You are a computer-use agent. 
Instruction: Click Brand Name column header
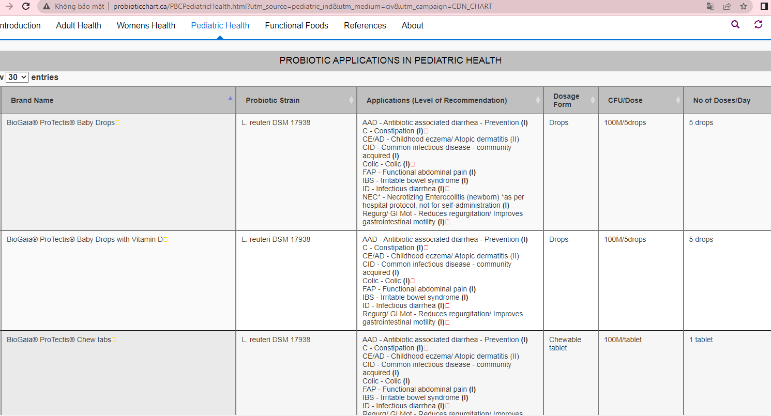(x=118, y=100)
